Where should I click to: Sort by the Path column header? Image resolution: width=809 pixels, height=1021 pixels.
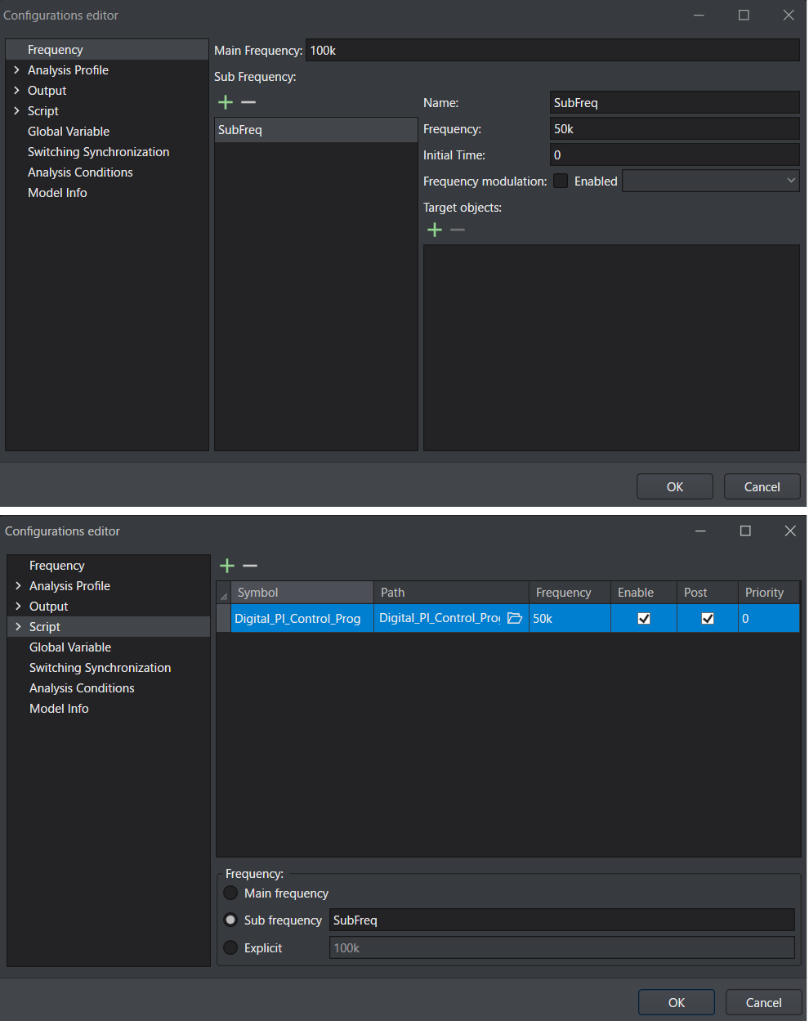pos(451,593)
